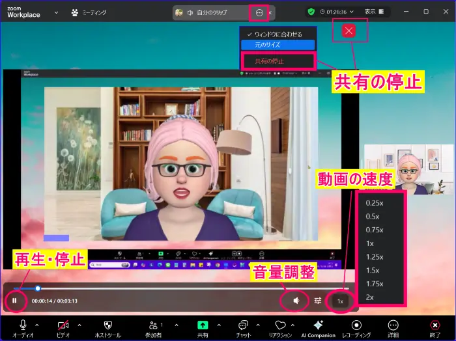The image size is (456, 341).
Task: Select the 自分のクリップ shared clip tab
Action: click(212, 12)
